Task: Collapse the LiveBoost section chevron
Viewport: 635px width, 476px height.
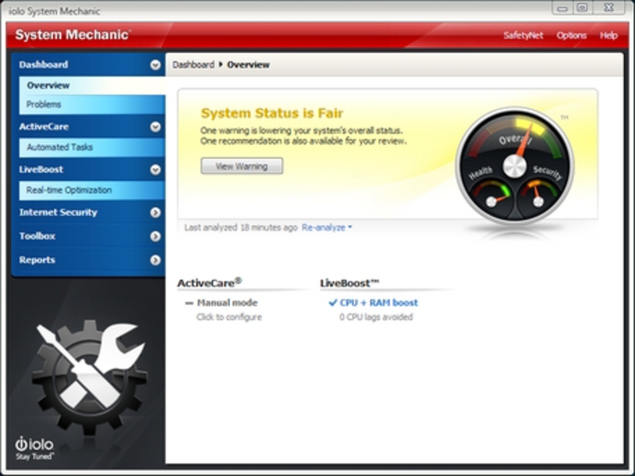Action: click(155, 170)
